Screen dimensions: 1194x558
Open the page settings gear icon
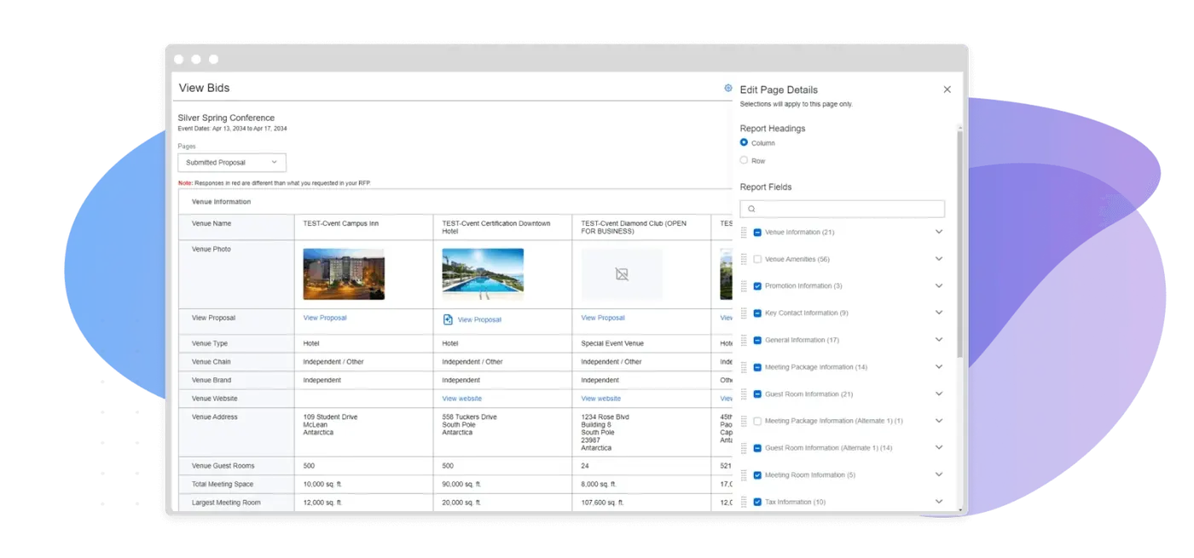coord(727,88)
